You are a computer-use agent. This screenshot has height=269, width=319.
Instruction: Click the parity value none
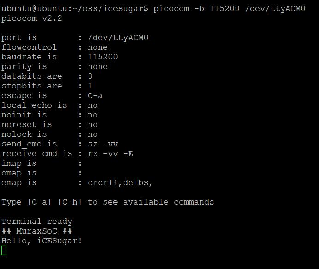[98, 66]
